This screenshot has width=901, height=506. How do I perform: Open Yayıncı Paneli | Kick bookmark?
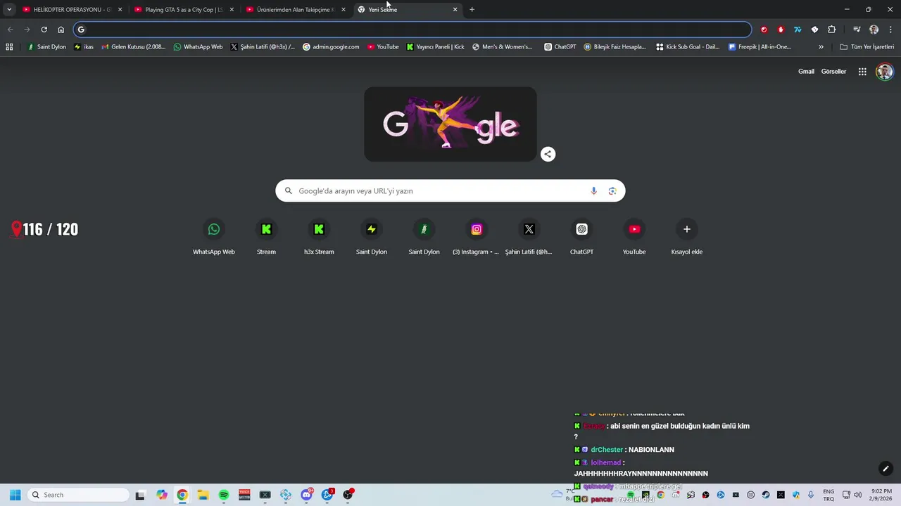pos(436,47)
